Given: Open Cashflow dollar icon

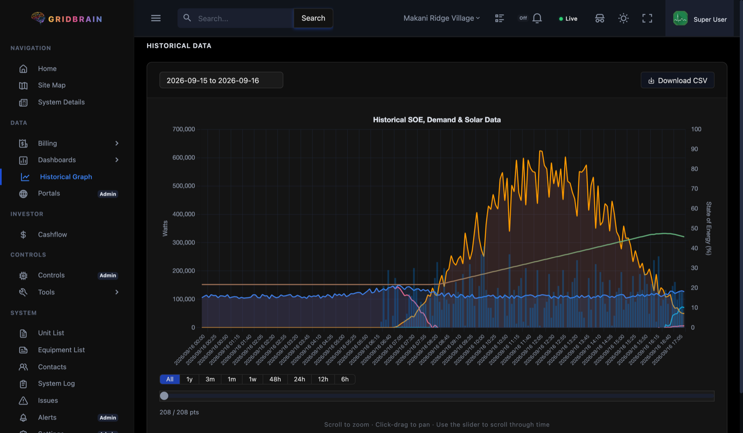Looking at the screenshot, I should (x=23, y=235).
